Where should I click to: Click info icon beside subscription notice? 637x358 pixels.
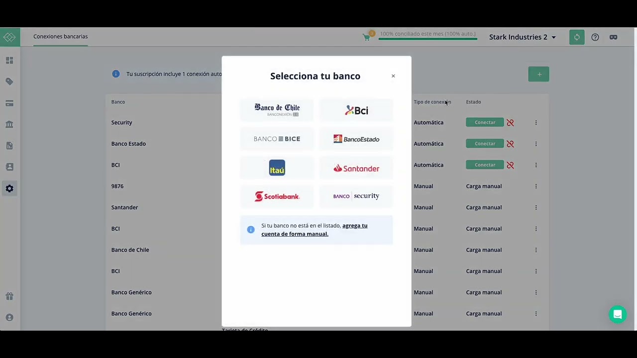[116, 74]
